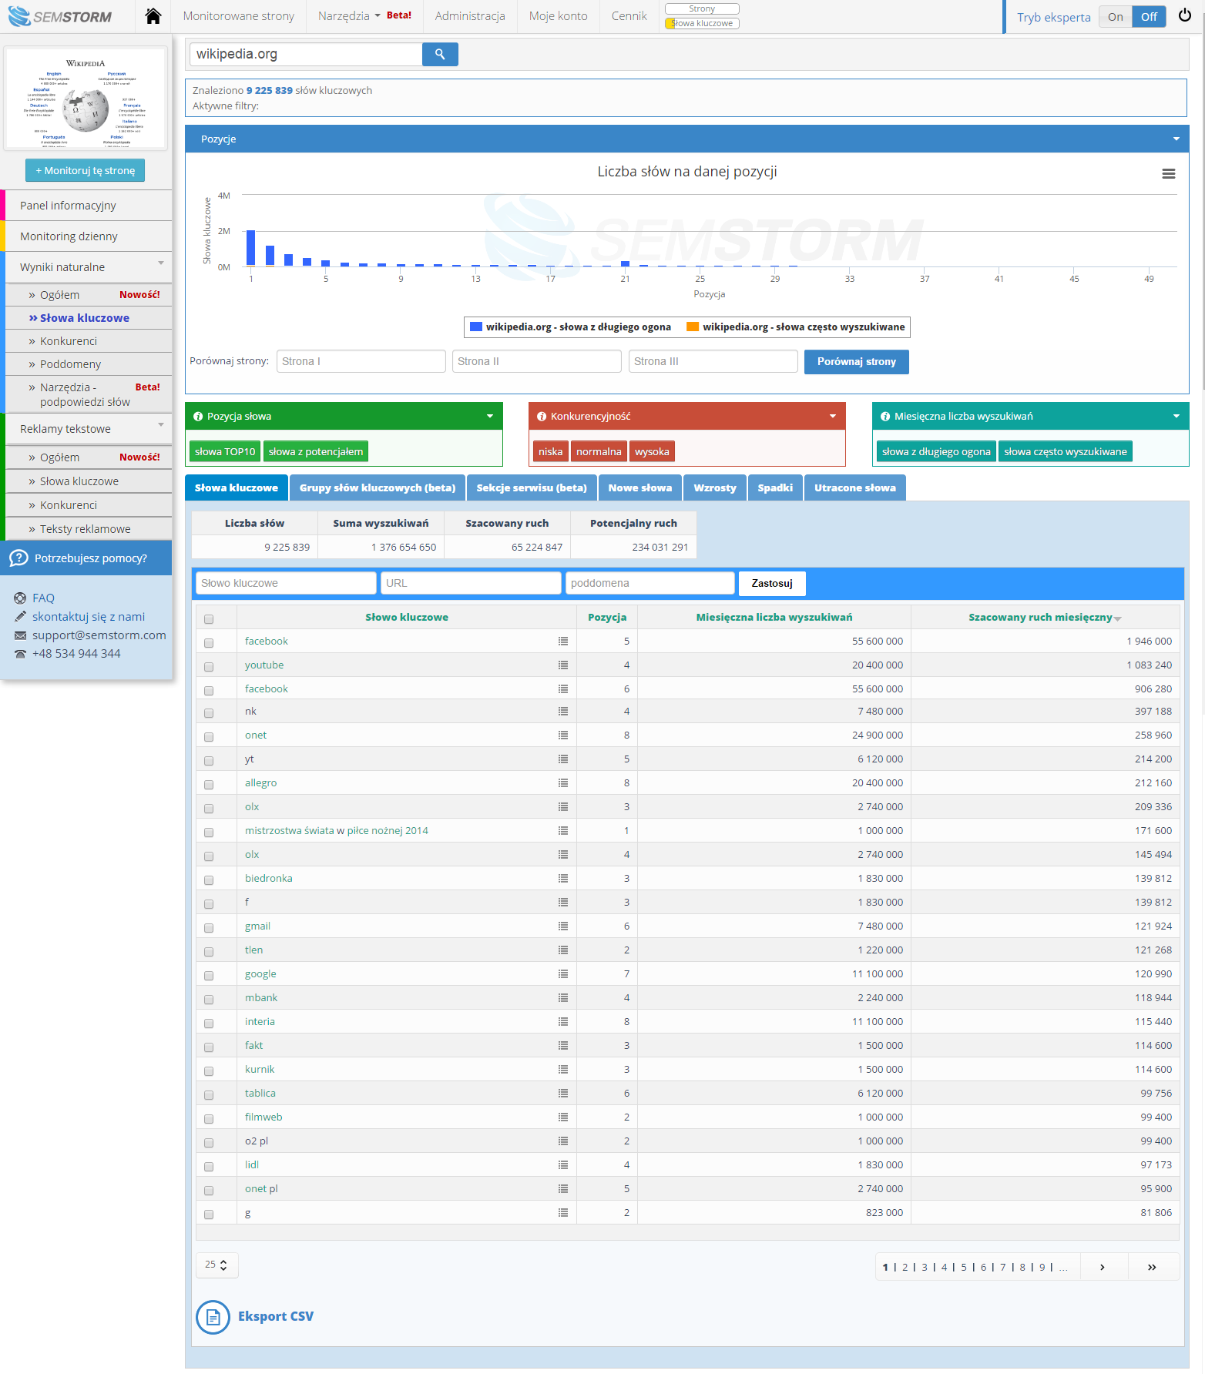This screenshot has height=1377, width=1205.
Task: Expand the Konkurencyjność filter dropdown
Action: point(832,417)
